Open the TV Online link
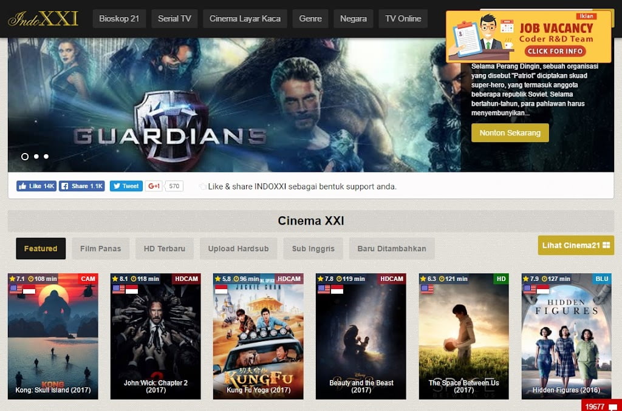The image size is (622, 411). point(403,19)
